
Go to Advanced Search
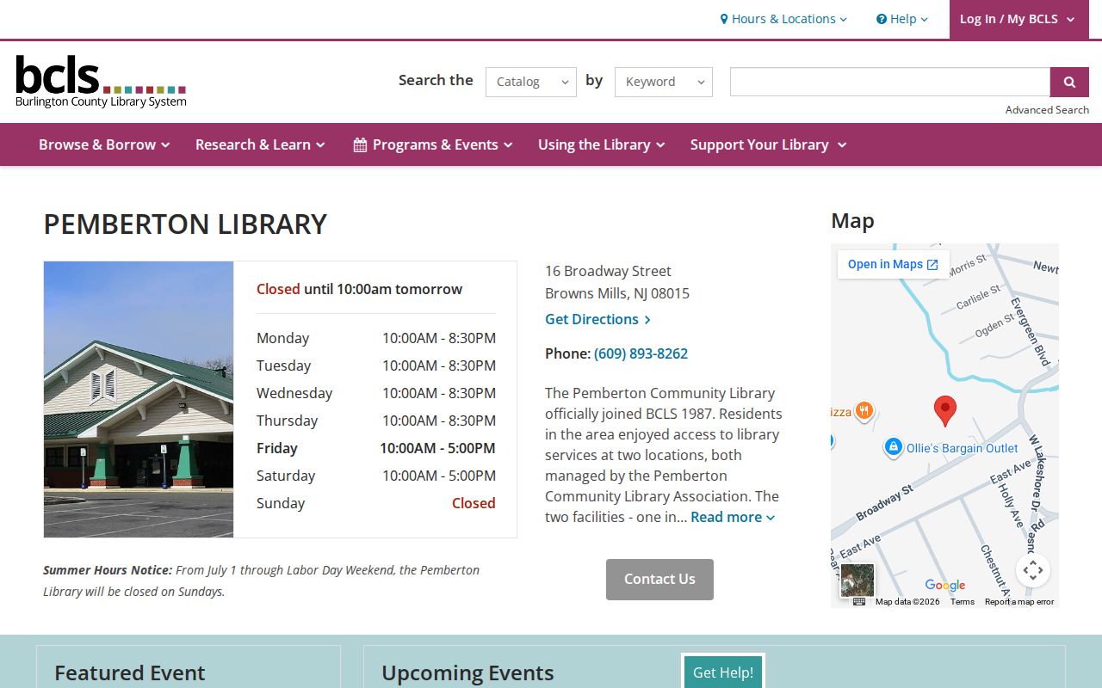[x=1047, y=110]
